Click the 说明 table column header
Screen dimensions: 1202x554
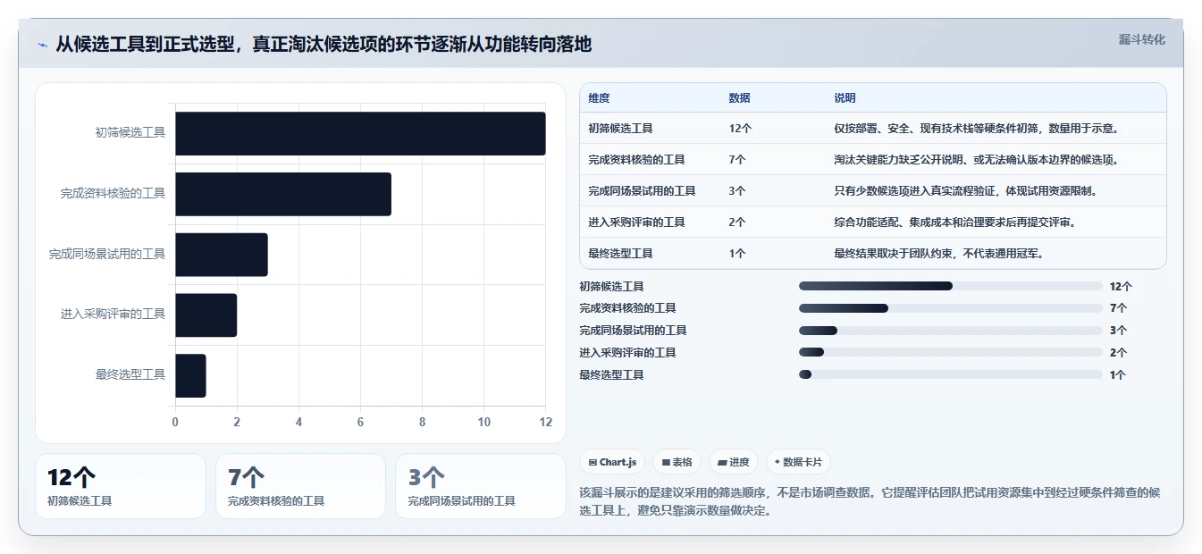[845, 98]
